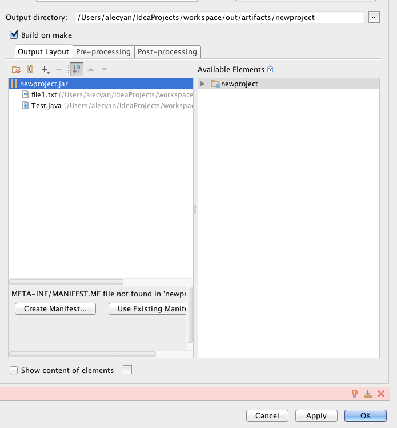Browse for the output directory
Image resolution: width=397 pixels, height=428 pixels.
(374, 17)
